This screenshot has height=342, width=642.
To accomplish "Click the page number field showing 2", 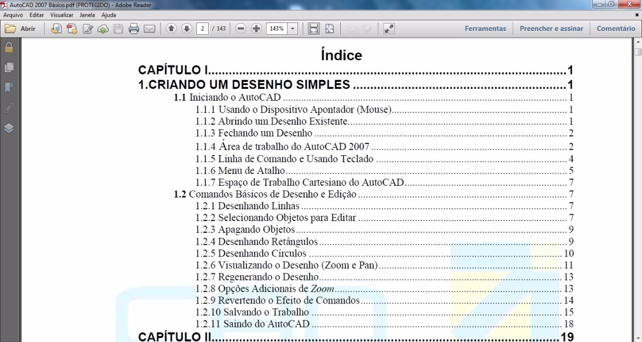I will point(202,28).
